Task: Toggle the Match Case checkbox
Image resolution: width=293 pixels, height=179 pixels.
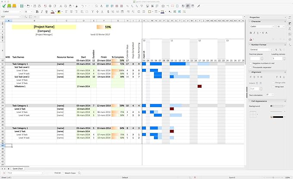Action: [63, 173]
